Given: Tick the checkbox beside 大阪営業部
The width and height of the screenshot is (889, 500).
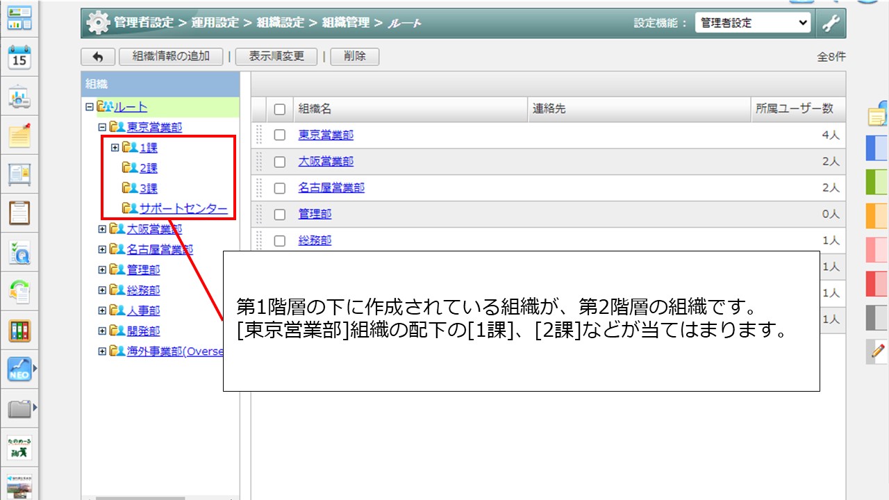Looking at the screenshot, I should pos(280,162).
